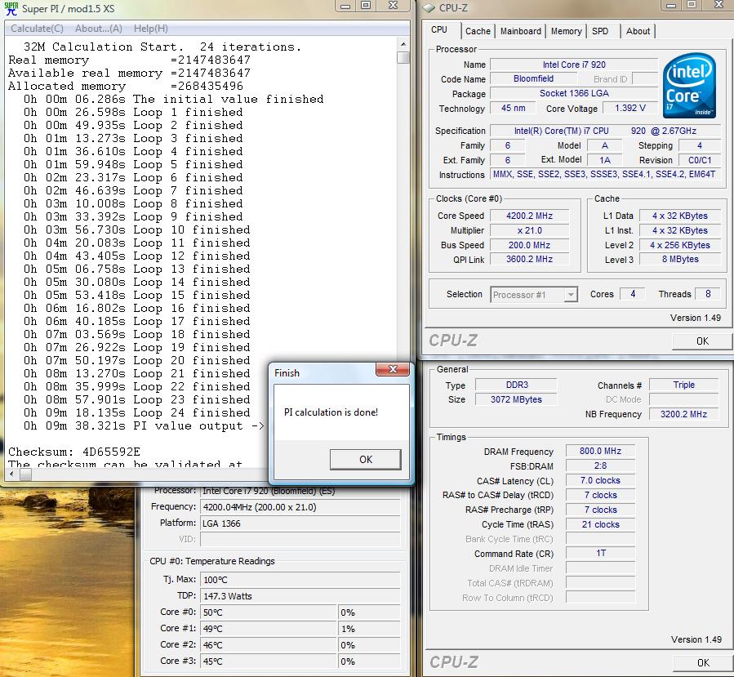
Task: Click the QPI Link value 3600.2 MHz
Action: tap(529, 259)
